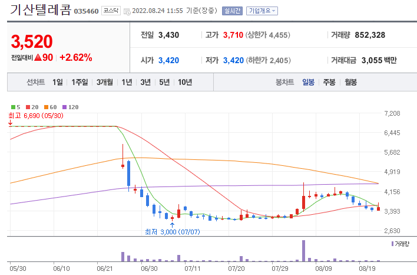The height and width of the screenshot is (275, 417).
Task: Click the purple 120-day moving average swatch
Action: coord(64,107)
